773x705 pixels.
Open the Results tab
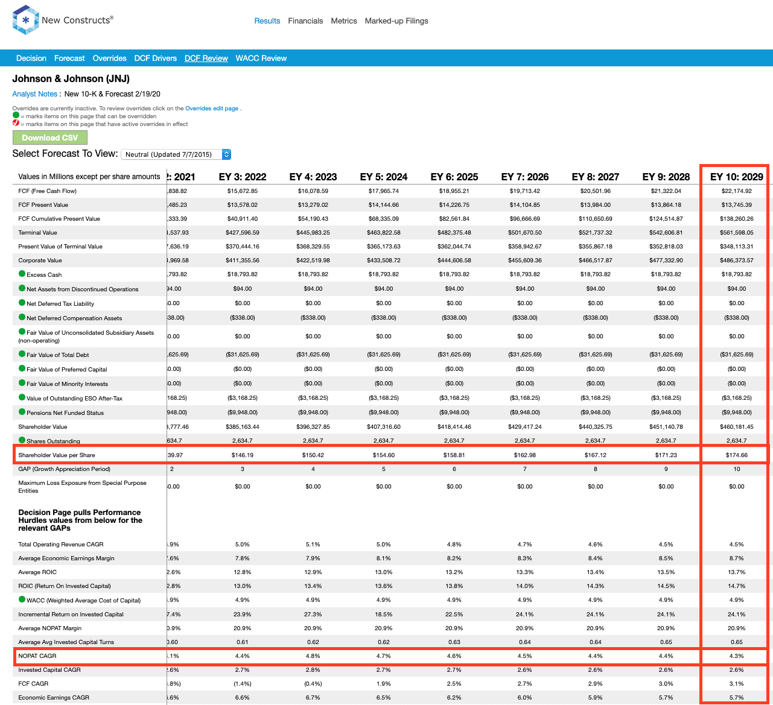click(x=267, y=21)
